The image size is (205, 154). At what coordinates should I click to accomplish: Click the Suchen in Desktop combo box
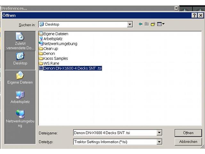tap(86, 24)
